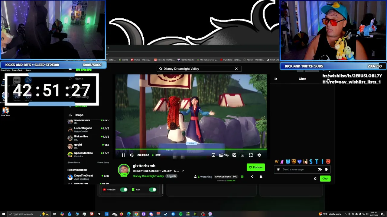Go to Home in the Kick sidebar
Screen dimensions: 387x217
(79, 79)
